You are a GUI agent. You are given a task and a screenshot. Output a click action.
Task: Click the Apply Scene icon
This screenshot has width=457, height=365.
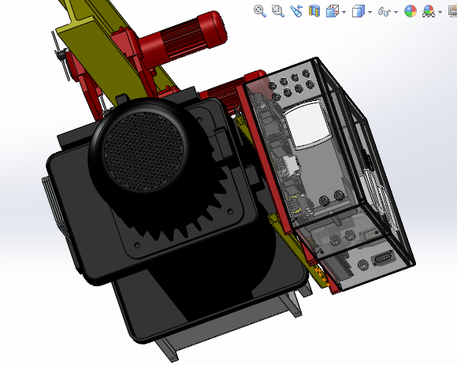429,11
